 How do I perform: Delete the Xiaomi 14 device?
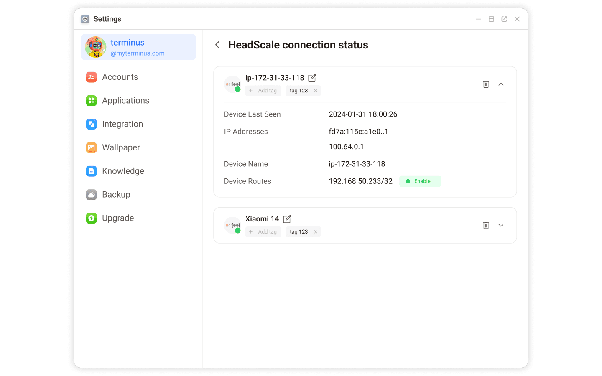pyautogui.click(x=486, y=226)
